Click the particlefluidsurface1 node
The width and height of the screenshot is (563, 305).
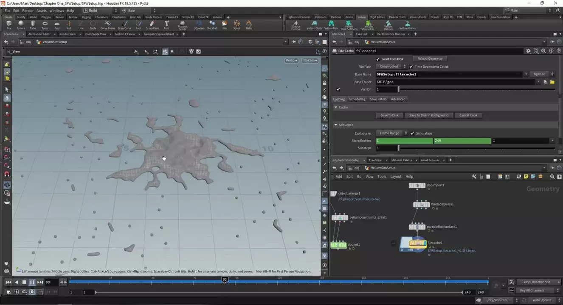click(x=417, y=227)
